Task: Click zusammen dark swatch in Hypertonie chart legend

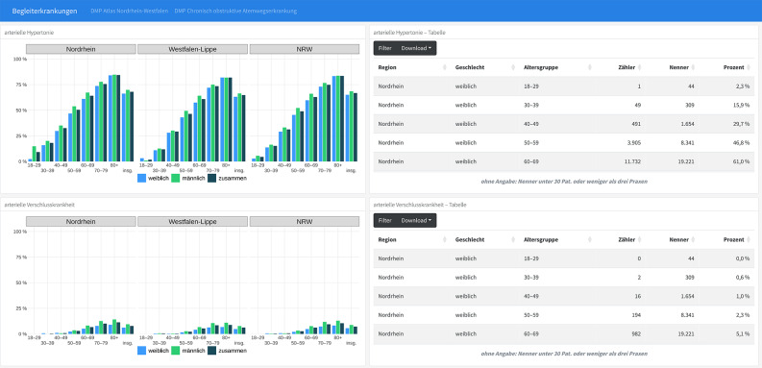Action: (212, 179)
